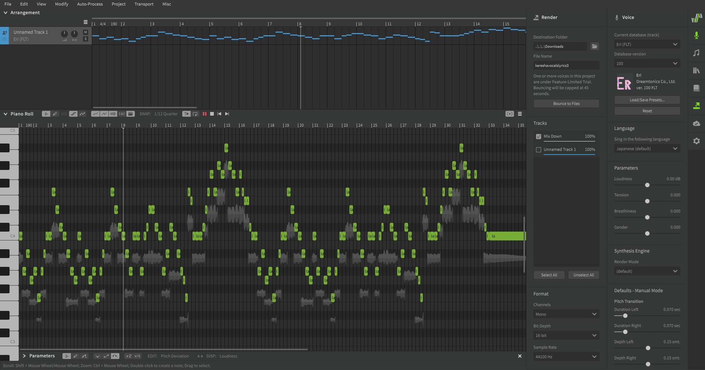Mute Unnamed Track 1 with M button
The width and height of the screenshot is (705, 370).
[x=86, y=32]
